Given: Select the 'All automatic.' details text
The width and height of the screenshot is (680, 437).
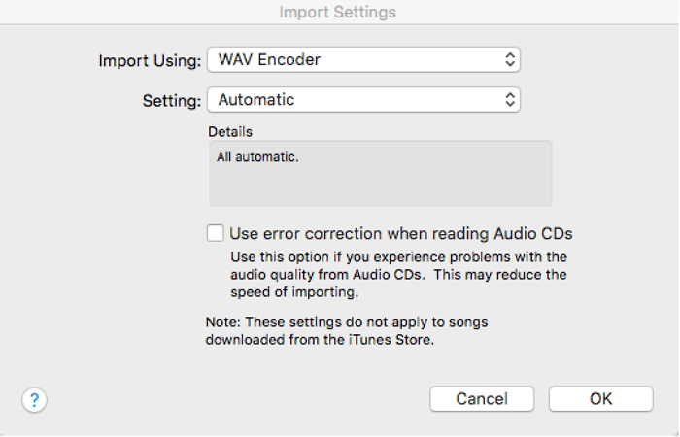Looking at the screenshot, I should (x=257, y=153).
